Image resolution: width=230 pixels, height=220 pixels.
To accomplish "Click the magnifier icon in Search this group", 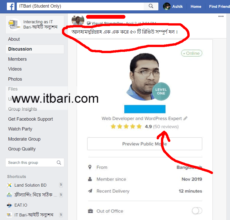I will tap(59, 163).
